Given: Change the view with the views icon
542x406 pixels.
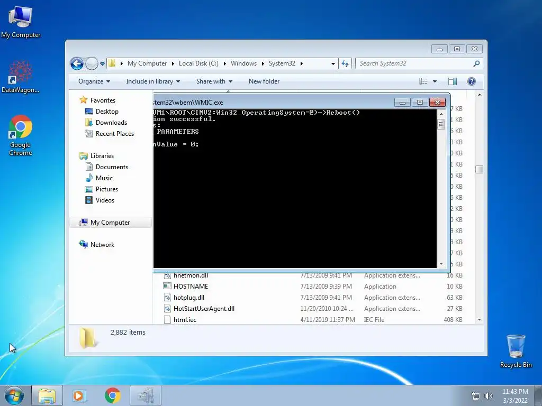Looking at the screenshot, I should [x=423, y=81].
